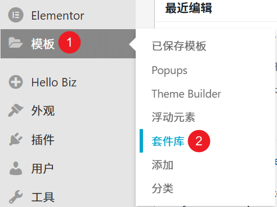Viewport: 277px width, 207px height.
Task: Go to 外观 settings
Action: (x=68, y=111)
